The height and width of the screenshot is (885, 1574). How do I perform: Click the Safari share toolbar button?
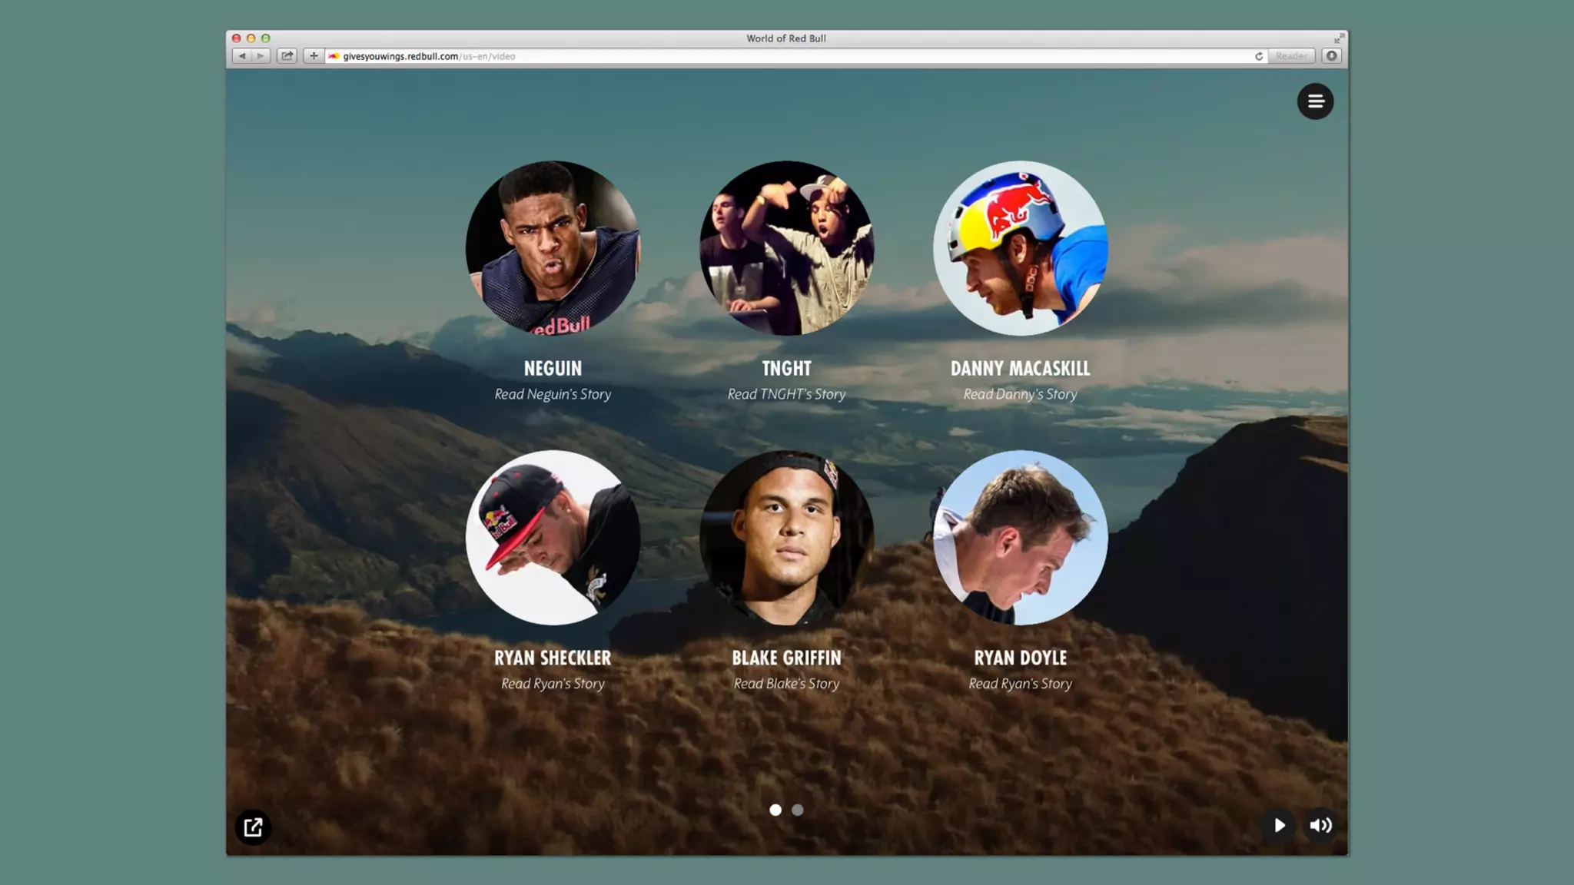pos(287,56)
